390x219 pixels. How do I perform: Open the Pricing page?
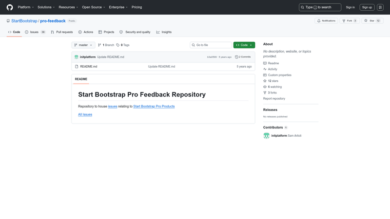click(x=137, y=7)
